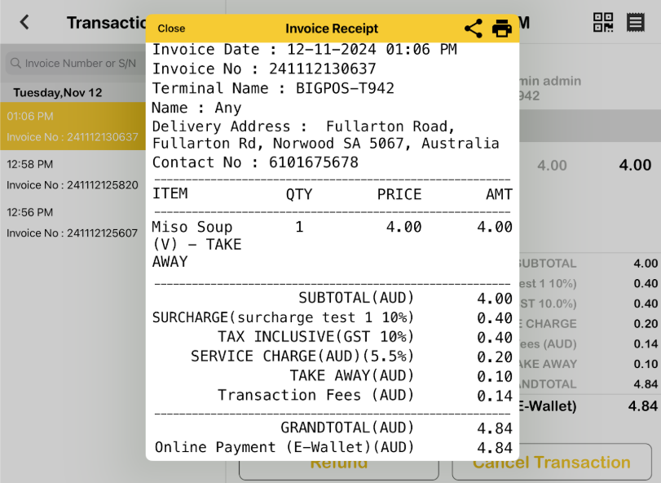Tap the contact number 6101675678
This screenshot has width=661, height=483.
313,162
